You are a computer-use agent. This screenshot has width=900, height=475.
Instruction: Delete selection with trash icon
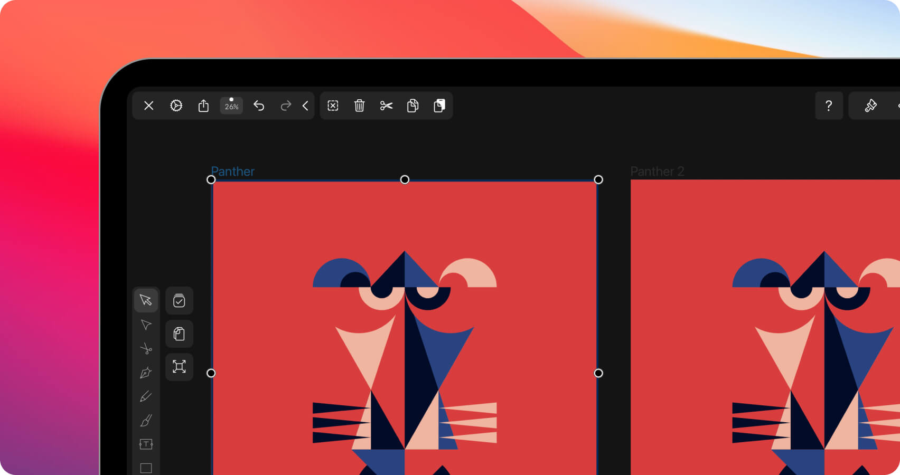coord(359,106)
